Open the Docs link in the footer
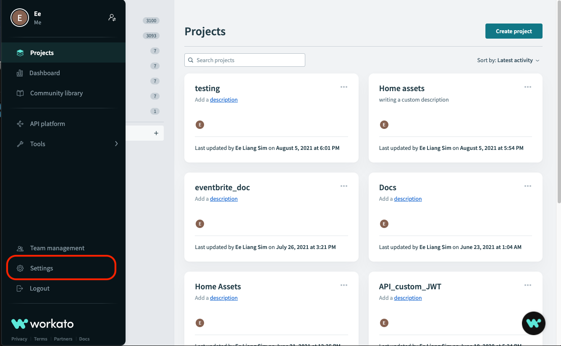This screenshot has width=561, height=346. point(84,339)
